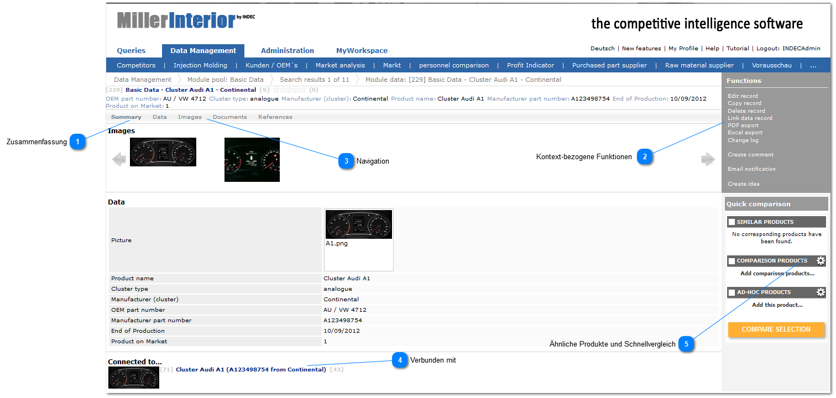Screen dimensions: 836x398
Task: Click Excel export function
Action: pos(745,133)
